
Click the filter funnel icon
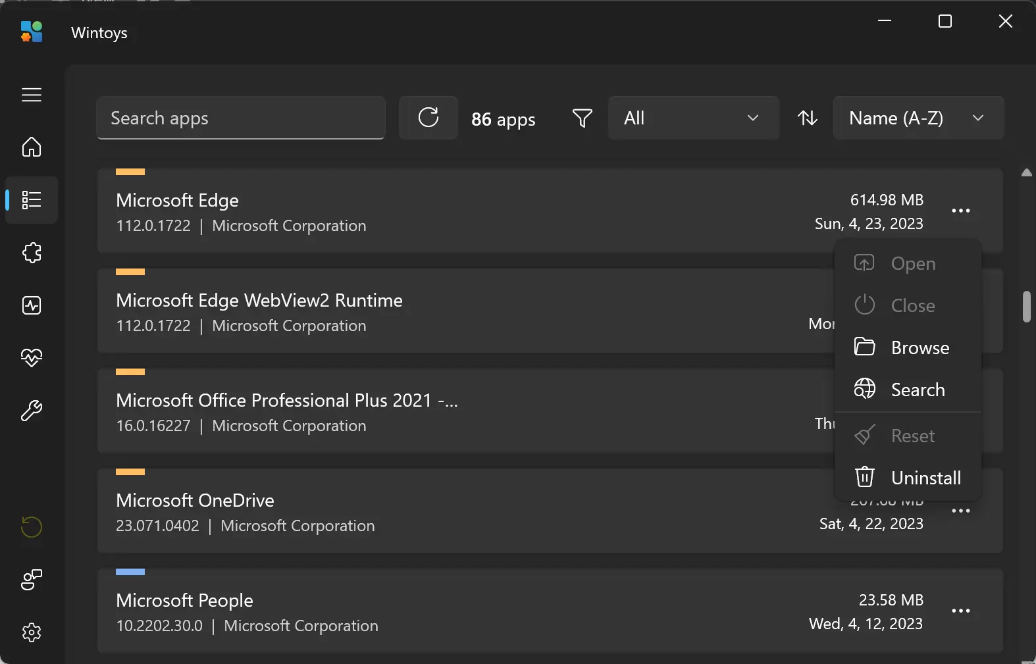point(582,118)
